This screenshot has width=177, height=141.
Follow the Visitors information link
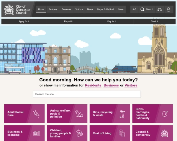[131, 85]
